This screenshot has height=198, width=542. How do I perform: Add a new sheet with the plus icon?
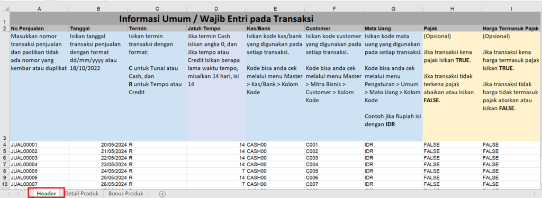pyautogui.click(x=162, y=194)
